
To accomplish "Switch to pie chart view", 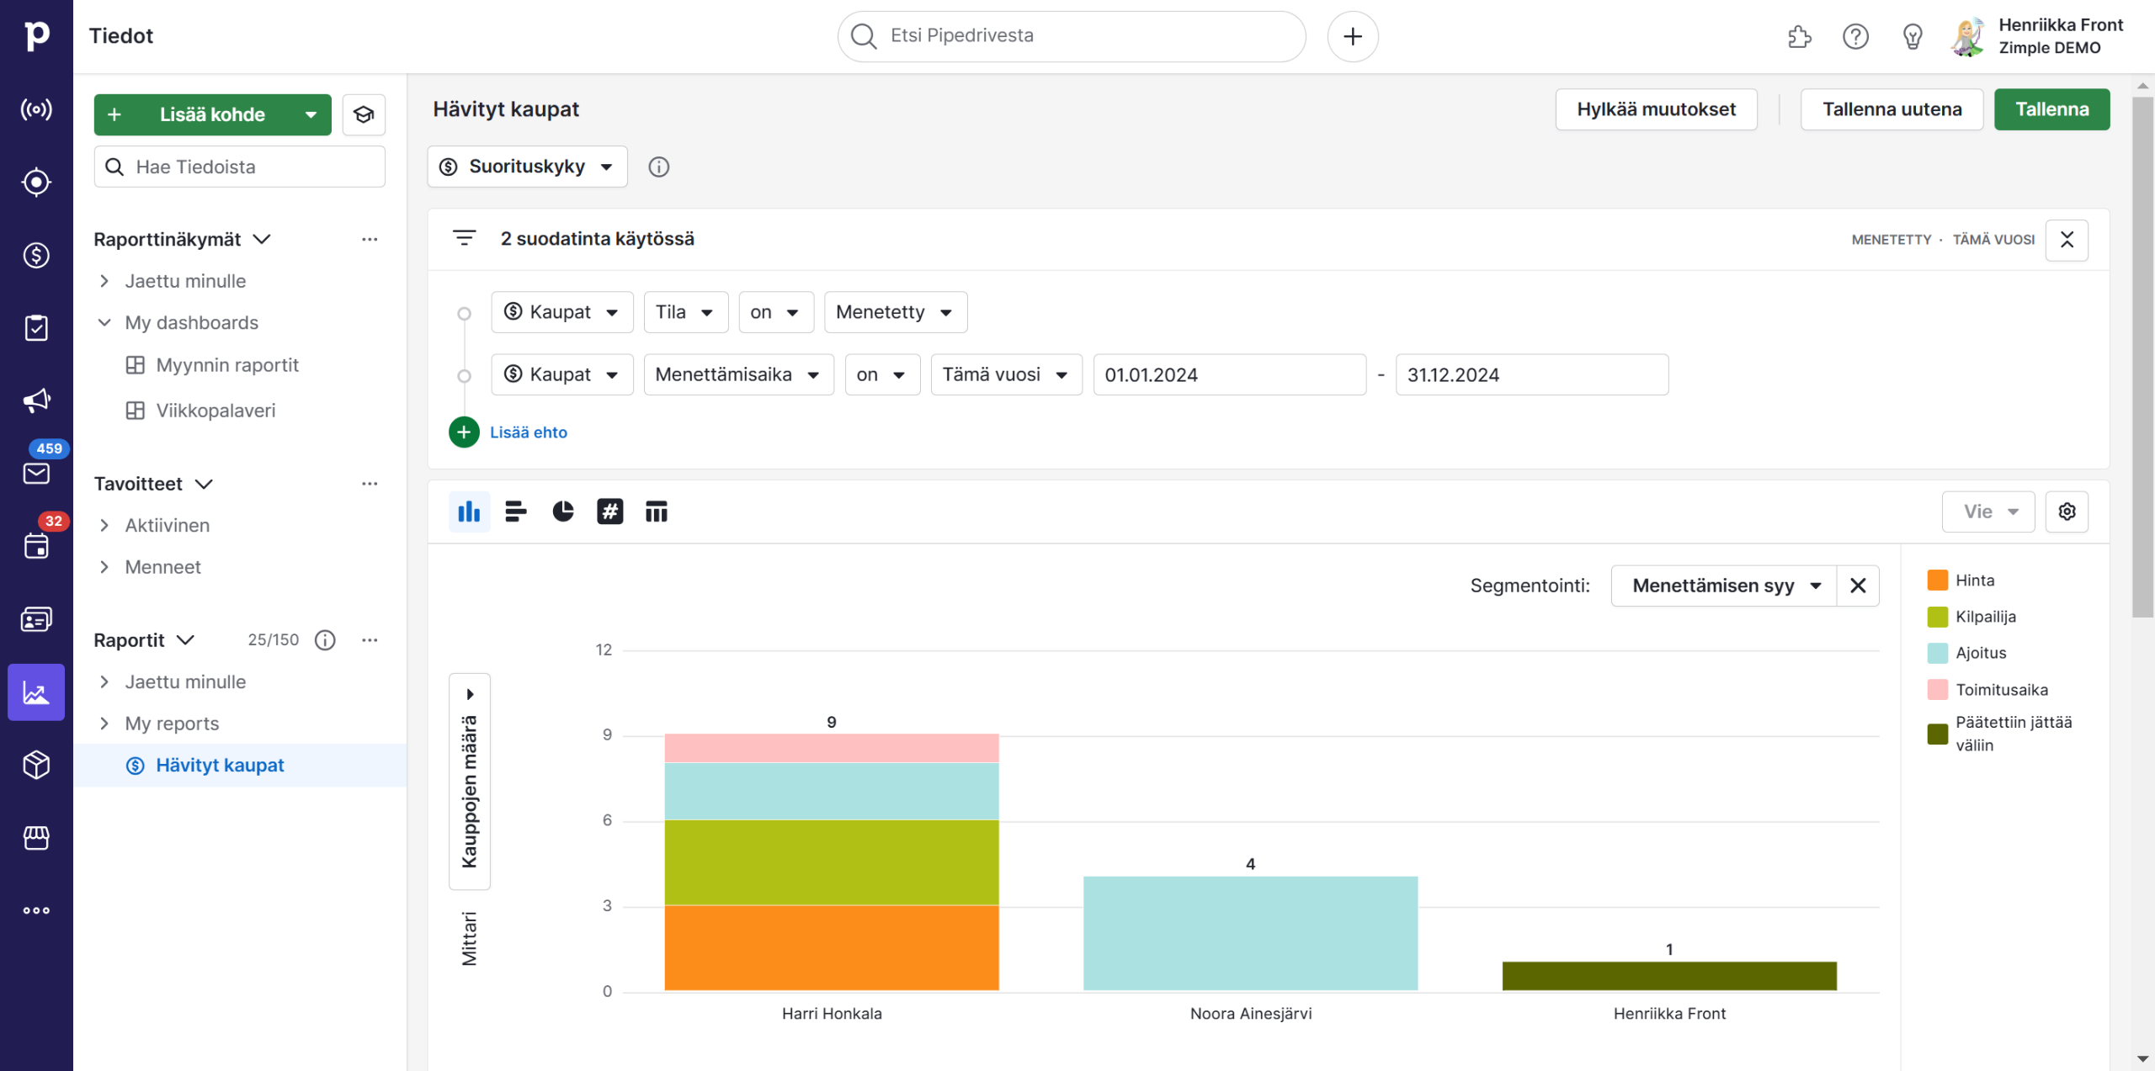I will (x=562, y=512).
